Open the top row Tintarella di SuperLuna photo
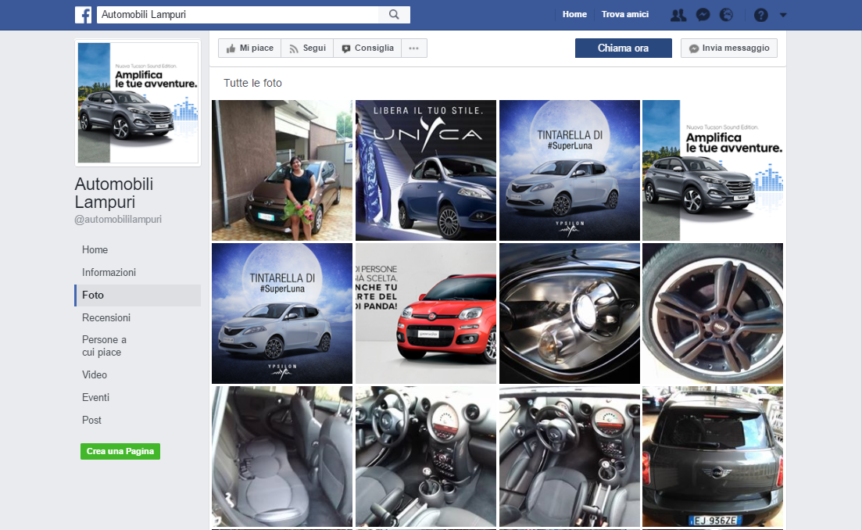This screenshot has width=862, height=530. point(570,170)
